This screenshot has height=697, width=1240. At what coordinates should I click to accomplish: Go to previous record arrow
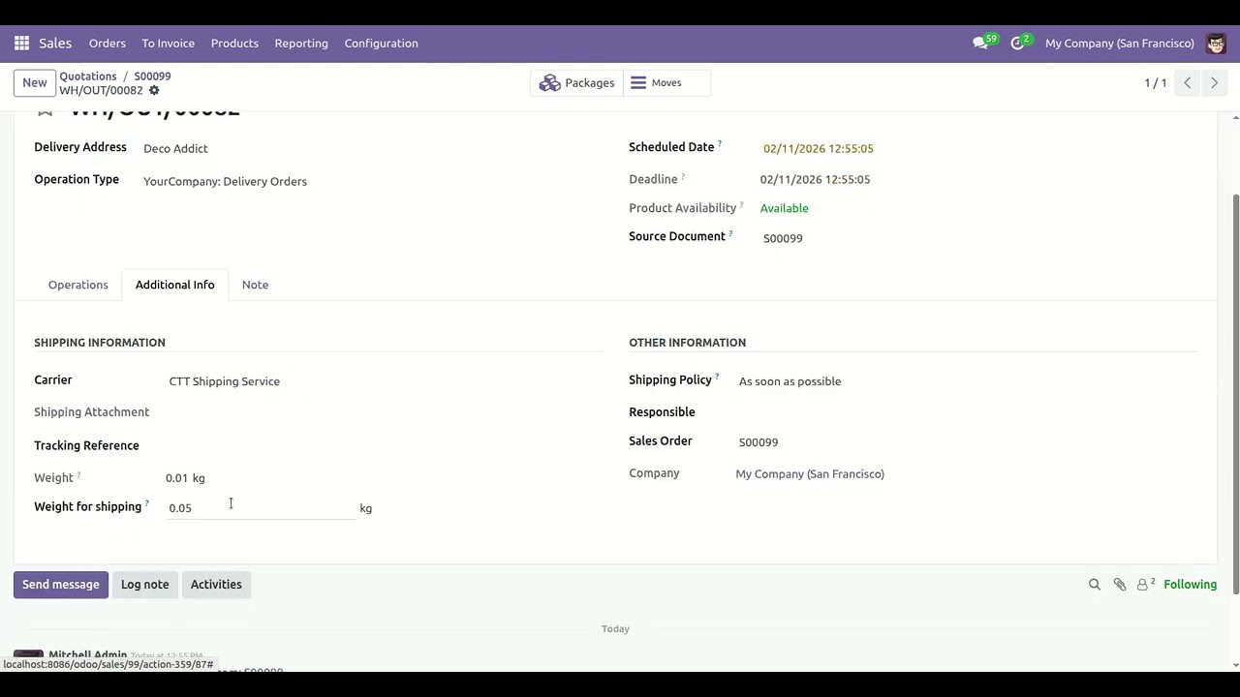(x=1188, y=83)
